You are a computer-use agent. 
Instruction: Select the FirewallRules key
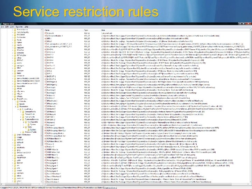(30, 114)
